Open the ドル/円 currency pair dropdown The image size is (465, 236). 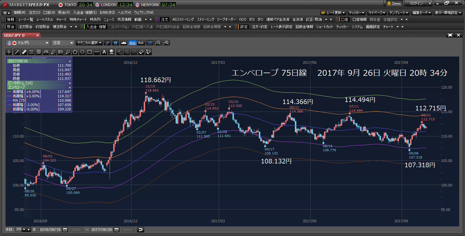[28, 43]
